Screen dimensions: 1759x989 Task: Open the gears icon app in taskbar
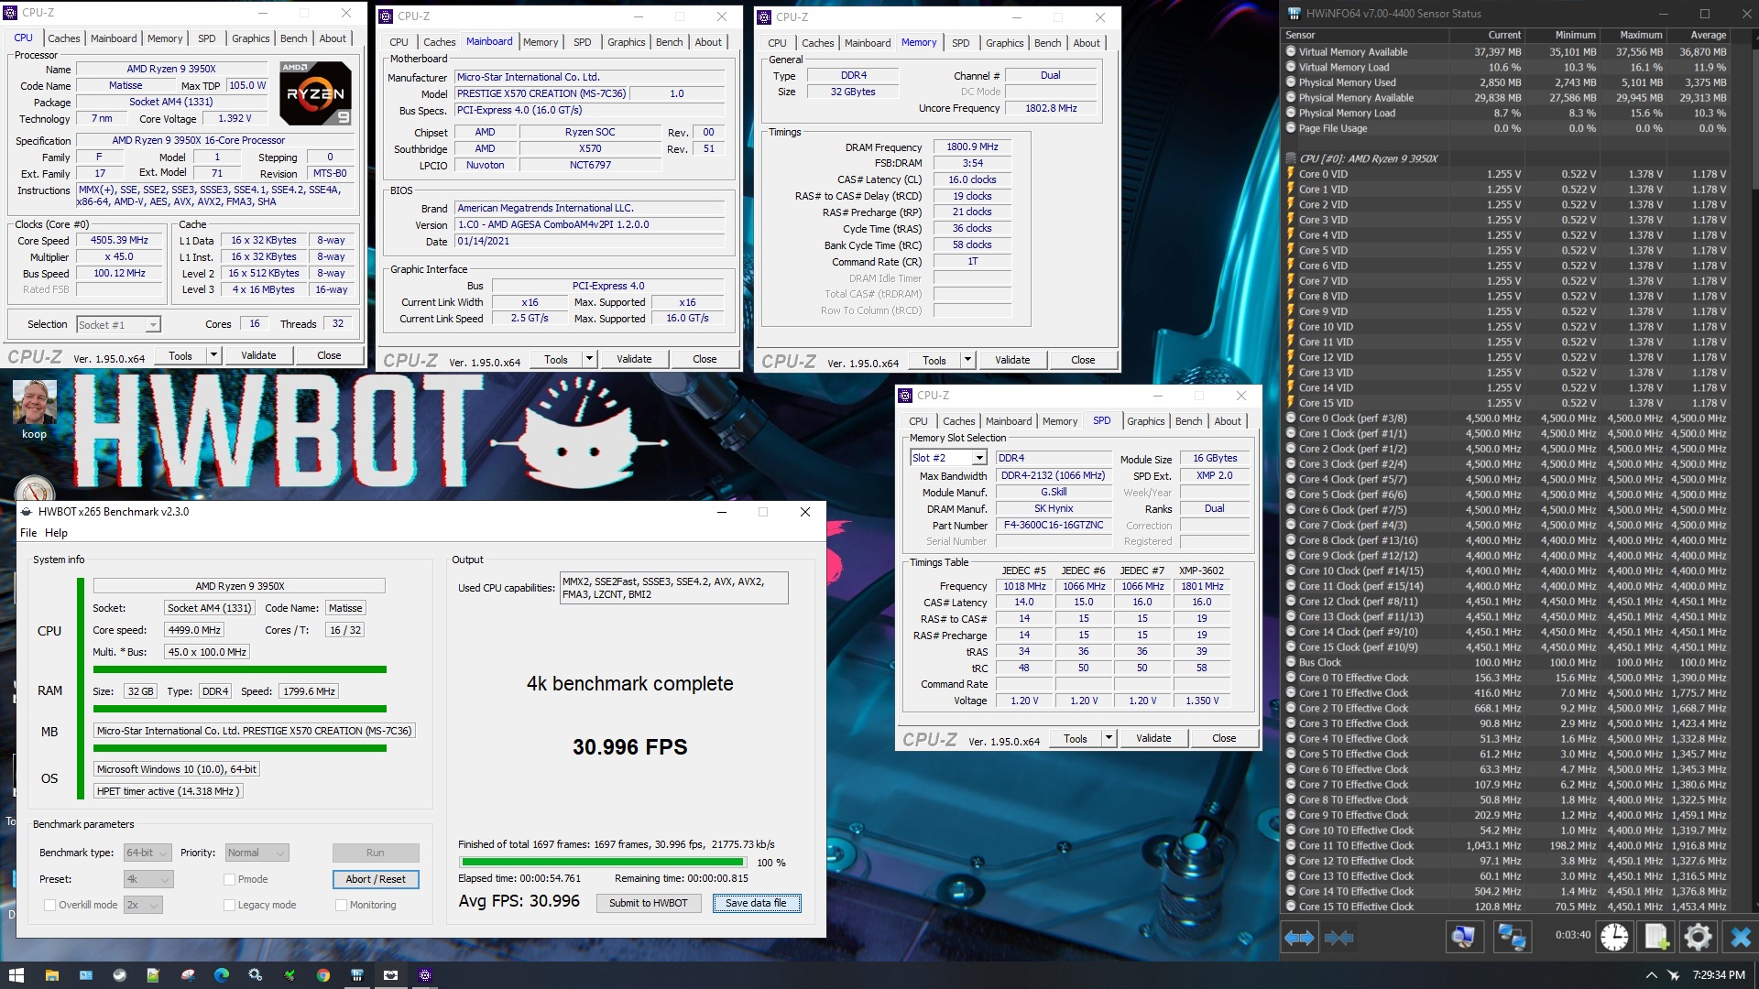tap(256, 975)
